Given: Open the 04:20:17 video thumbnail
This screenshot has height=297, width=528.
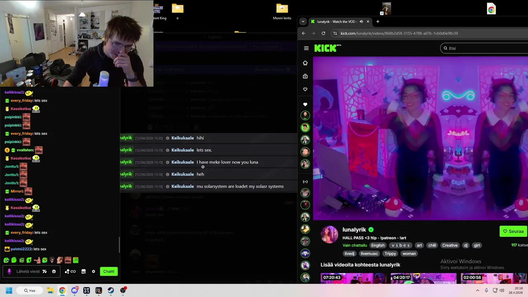Looking at the screenshot, I should click(x=424, y=278).
